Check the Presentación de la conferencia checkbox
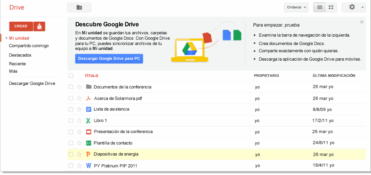 coord(71,132)
